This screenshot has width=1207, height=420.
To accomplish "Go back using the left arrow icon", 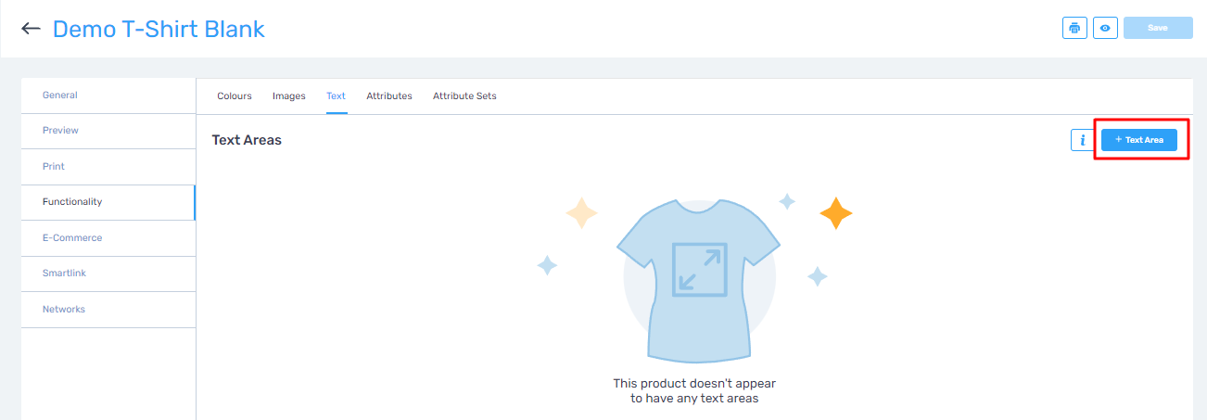I will point(31,29).
